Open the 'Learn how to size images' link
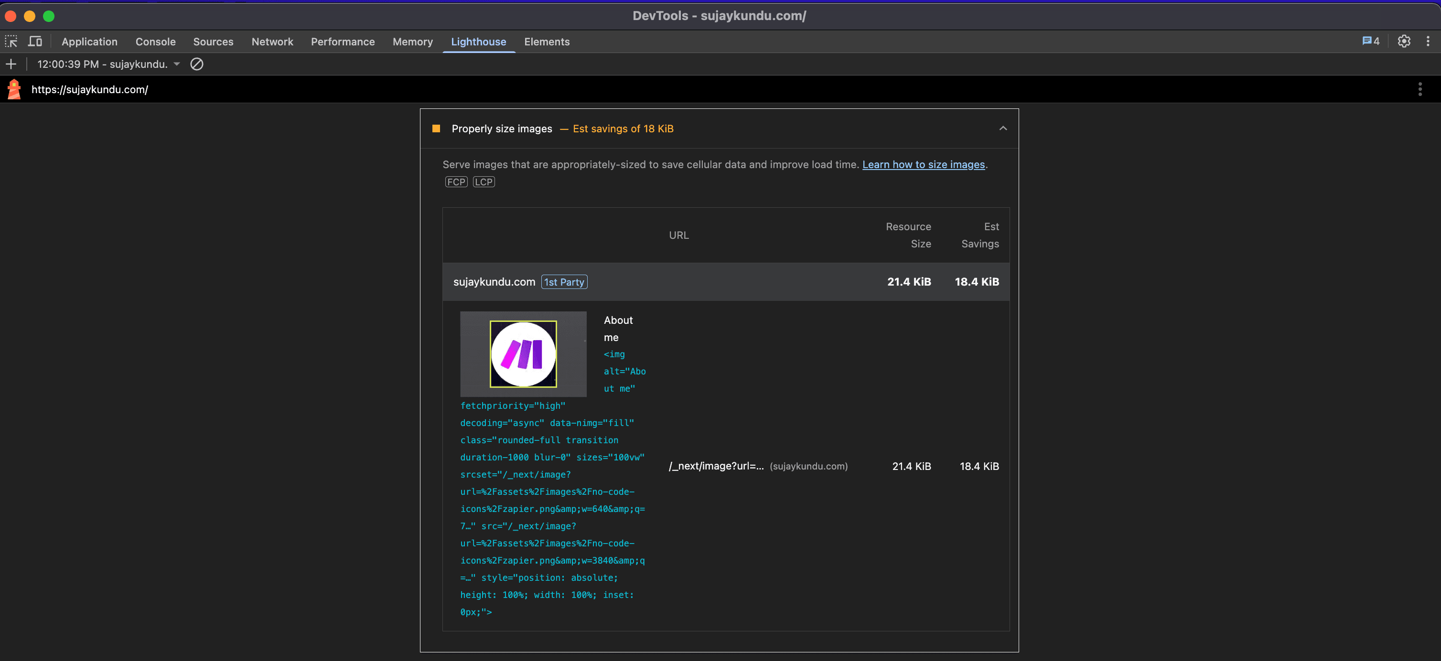The width and height of the screenshot is (1441, 661). pos(923,164)
